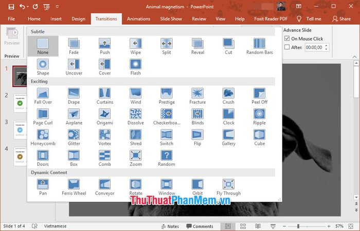Screen dimensions: 360x231
Task: Set transition to None
Action: [43, 46]
